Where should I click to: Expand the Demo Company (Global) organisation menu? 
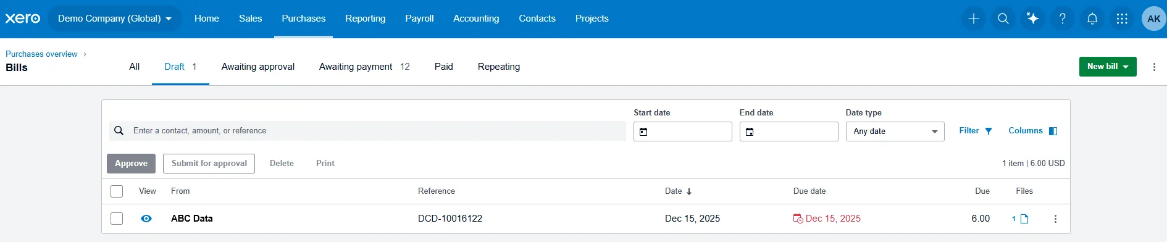point(115,19)
